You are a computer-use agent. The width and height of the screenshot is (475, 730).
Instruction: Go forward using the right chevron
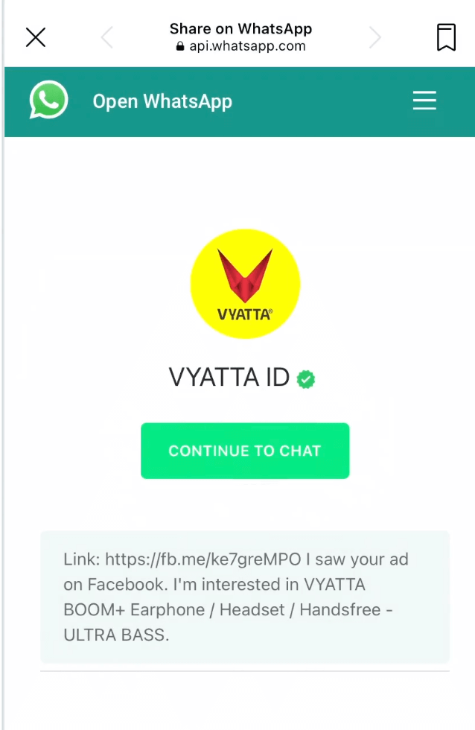(375, 37)
